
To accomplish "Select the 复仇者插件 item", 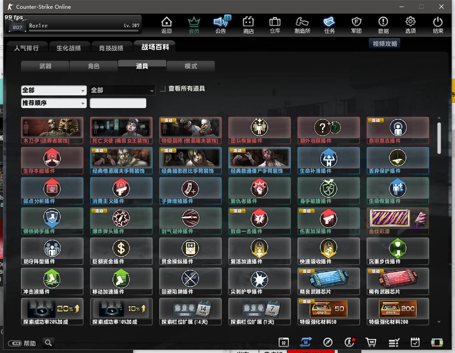I will click(259, 191).
